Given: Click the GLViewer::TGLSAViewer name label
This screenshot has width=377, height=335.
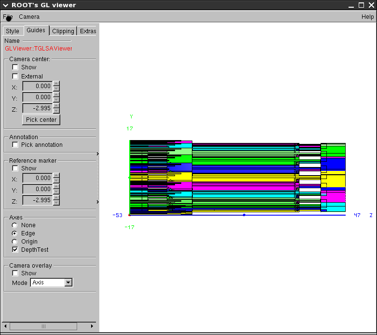Looking at the screenshot, I should [x=39, y=49].
